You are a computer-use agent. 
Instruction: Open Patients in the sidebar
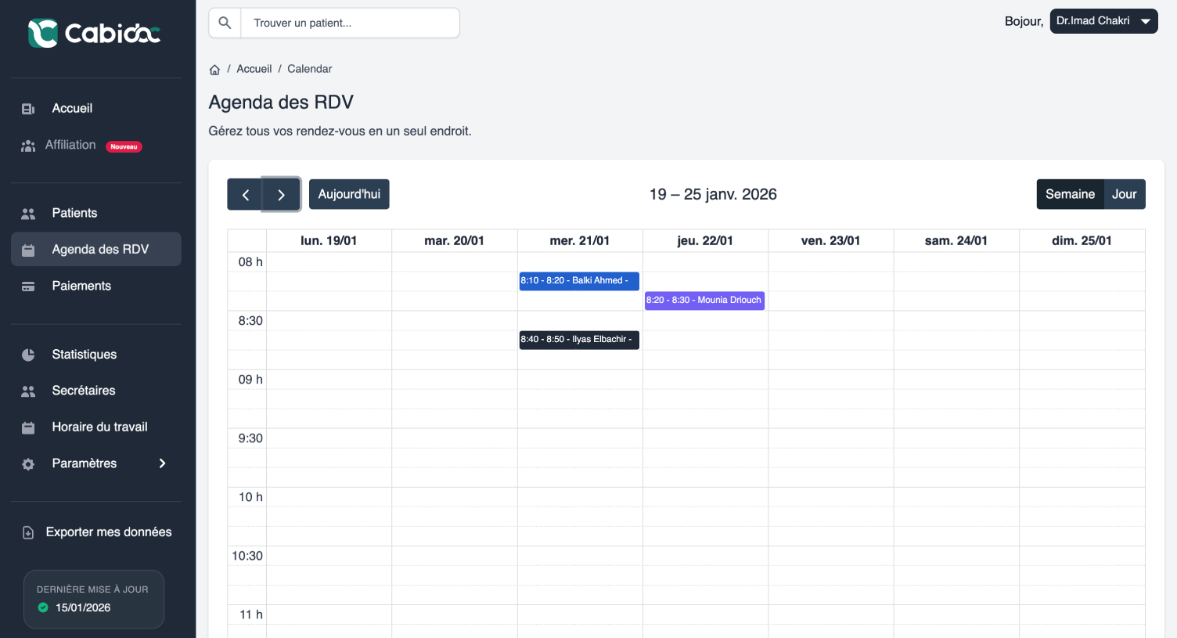[x=74, y=213]
